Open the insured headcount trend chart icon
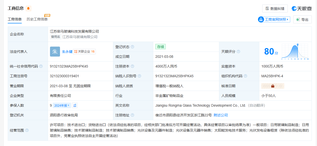317x146 pixels. [75, 105]
